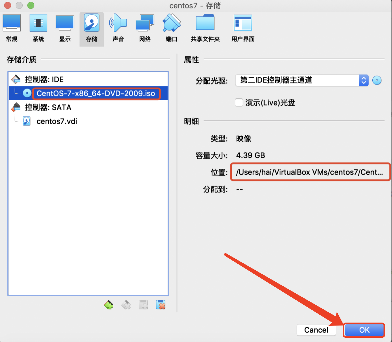Select 控制器: IDE in the storage tree
The height and width of the screenshot is (342, 392).
click(88, 79)
